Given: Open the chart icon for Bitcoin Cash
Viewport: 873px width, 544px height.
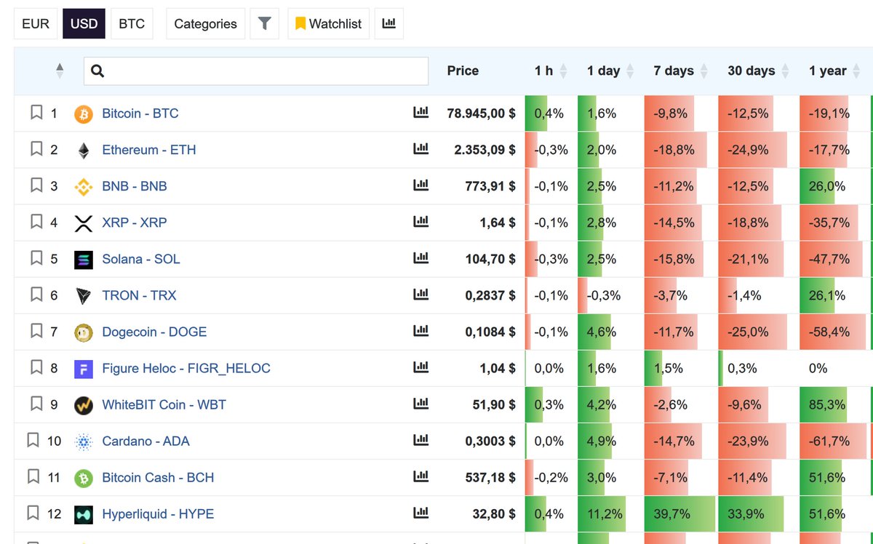Looking at the screenshot, I should point(420,476).
